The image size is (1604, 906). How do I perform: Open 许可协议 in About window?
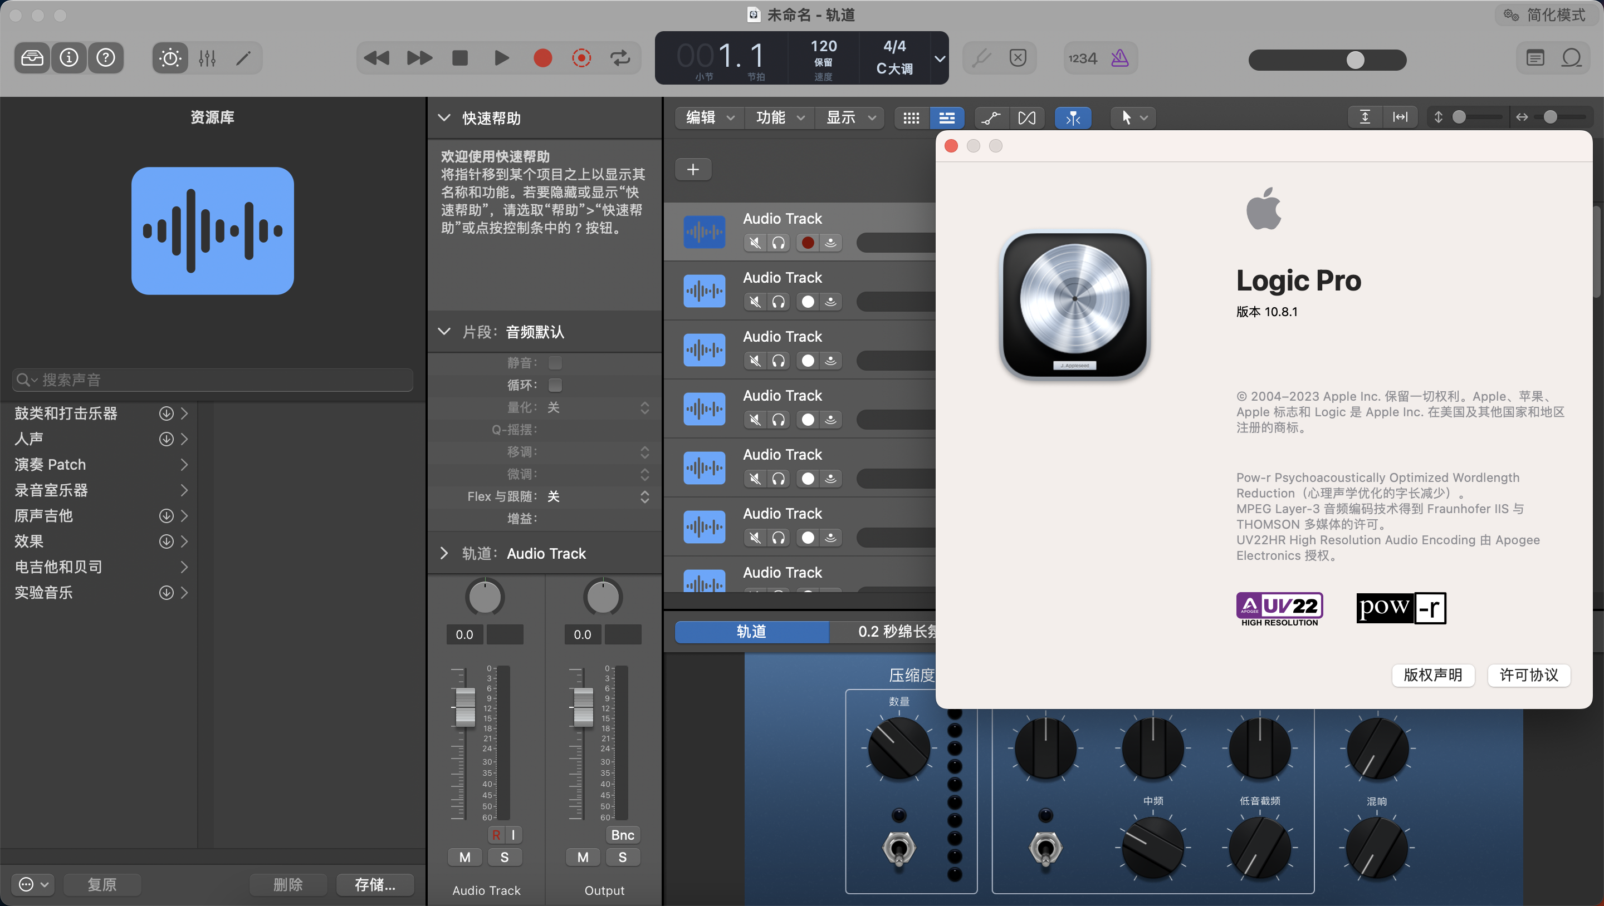click(1529, 675)
